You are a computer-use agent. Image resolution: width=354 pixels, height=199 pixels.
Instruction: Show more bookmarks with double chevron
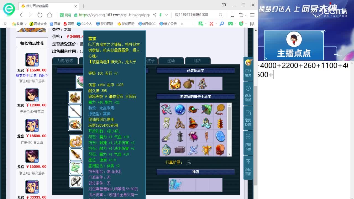pyautogui.click(x=182, y=24)
